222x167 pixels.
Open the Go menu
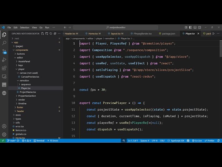(x=41, y=27)
